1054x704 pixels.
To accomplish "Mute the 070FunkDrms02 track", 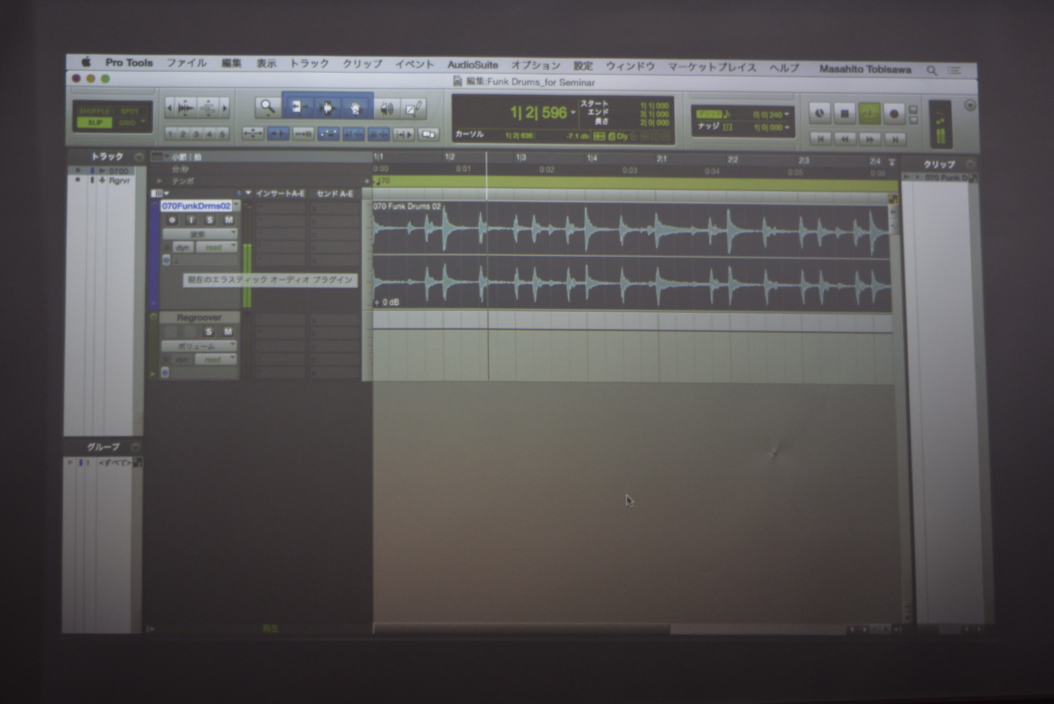I will pyautogui.click(x=229, y=220).
